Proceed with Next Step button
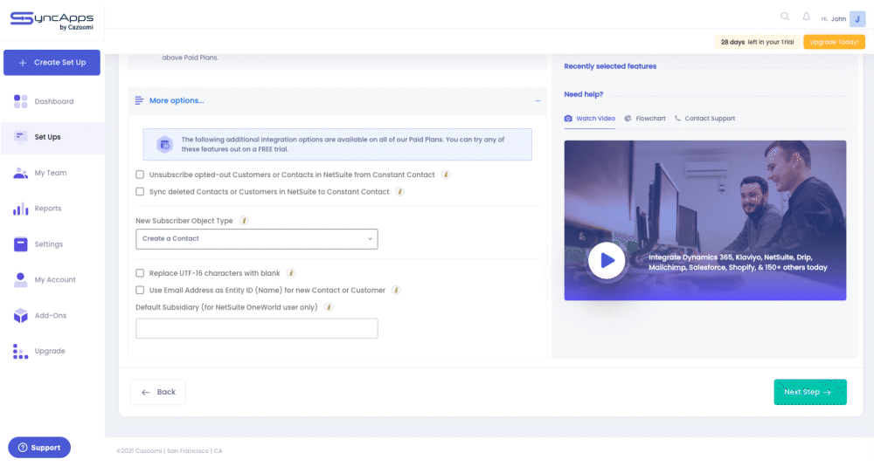 tap(810, 393)
